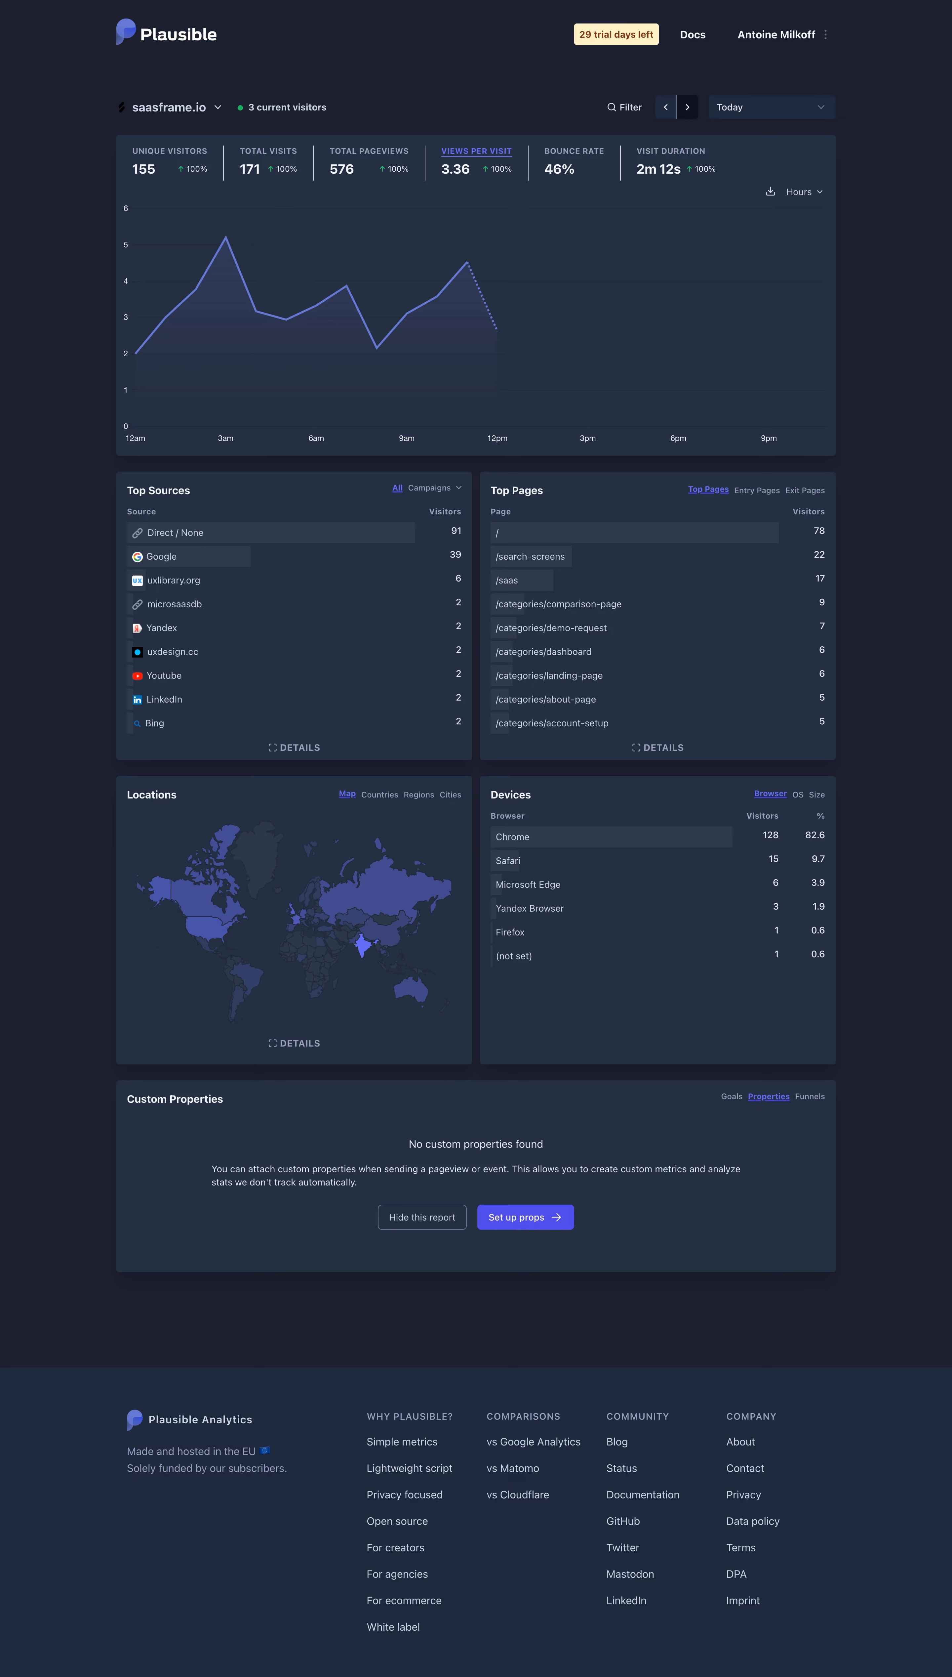Switch Devices to OS tab
This screenshot has height=1677, width=952.
[798, 795]
